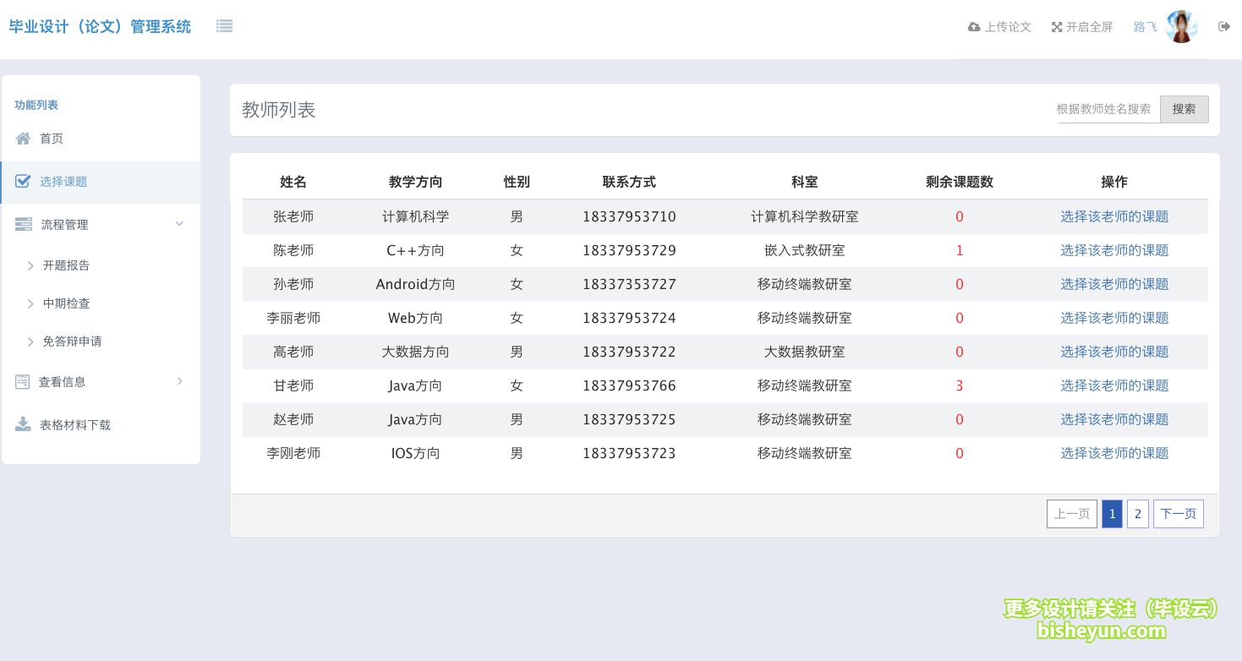The height and width of the screenshot is (661, 1242).
Task: Click the teacher name search input field
Action: [x=1103, y=108]
